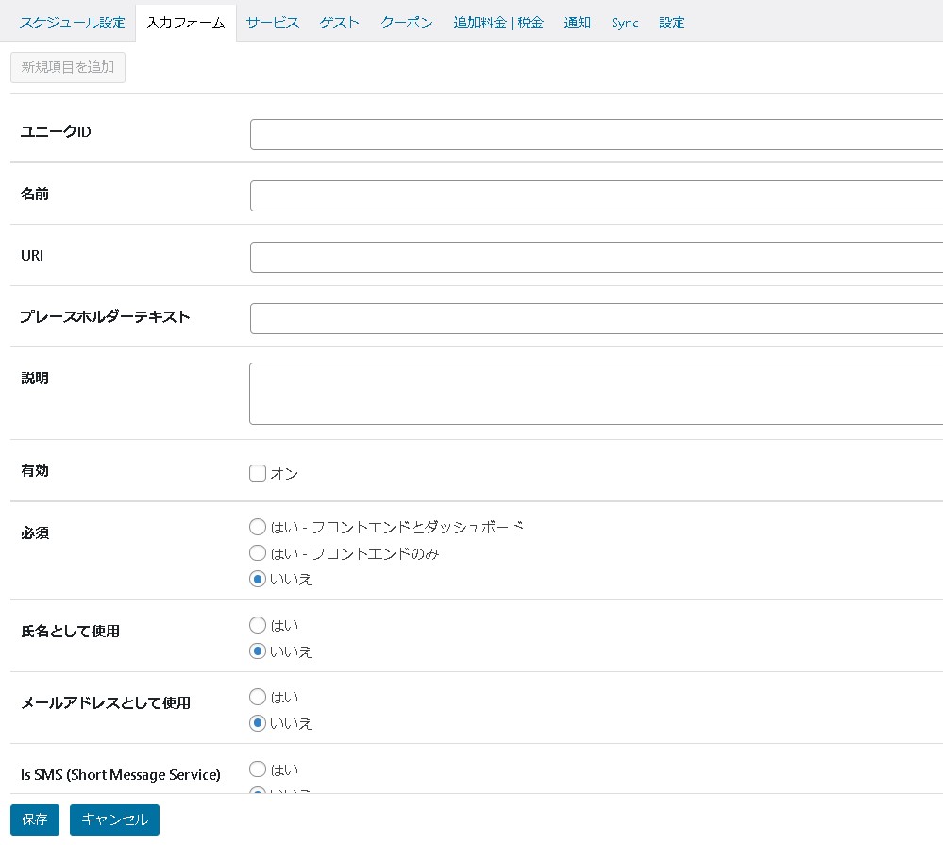The height and width of the screenshot is (845, 943).
Task: Focus the 名前 text field
Action: point(596,196)
